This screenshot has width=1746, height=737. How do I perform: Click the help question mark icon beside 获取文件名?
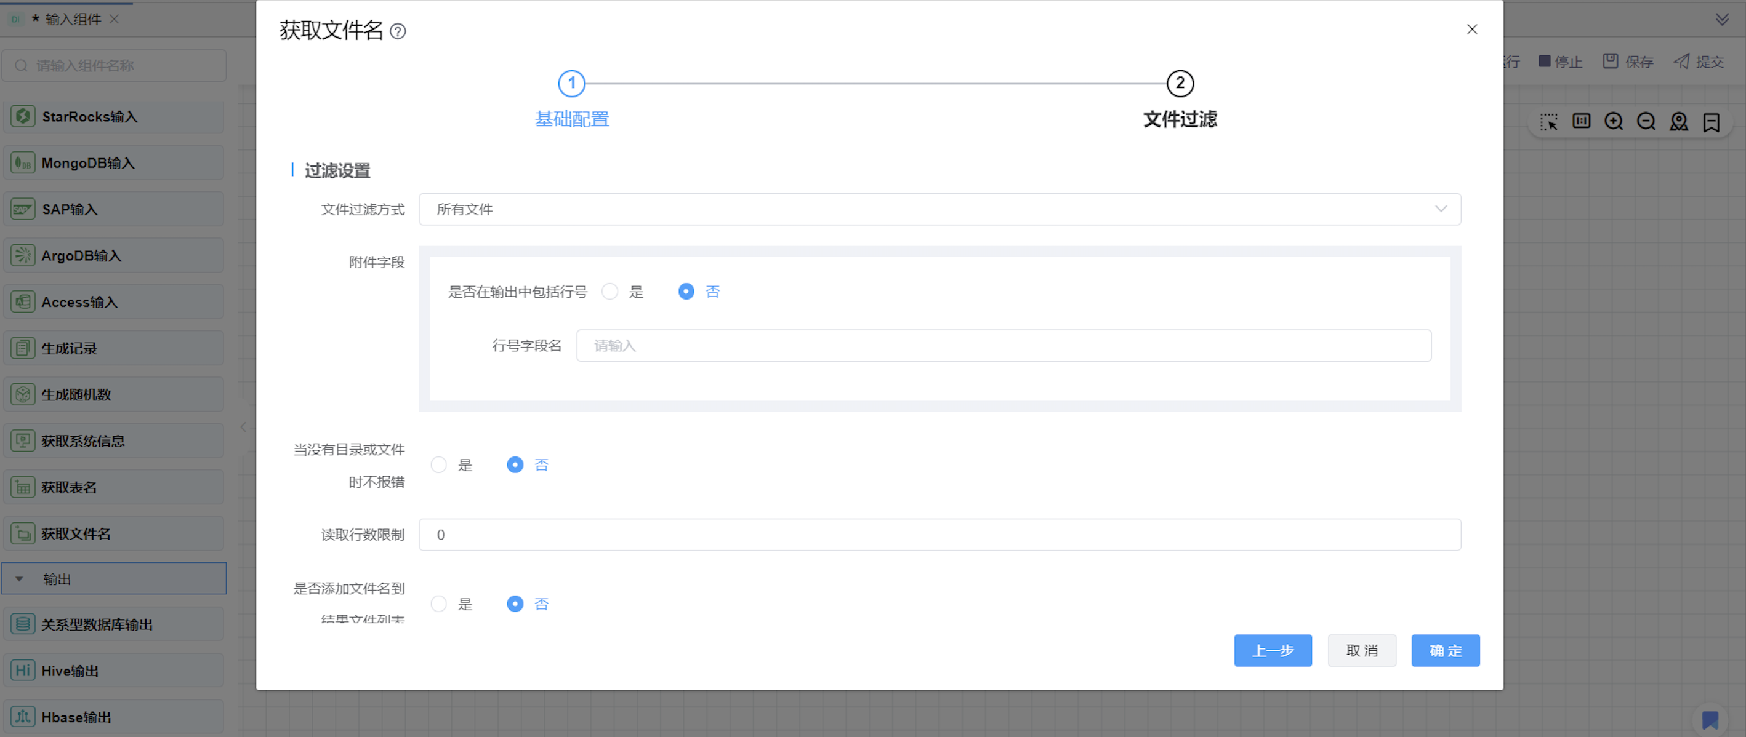[398, 31]
